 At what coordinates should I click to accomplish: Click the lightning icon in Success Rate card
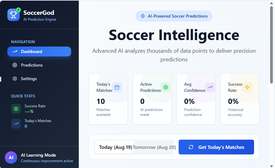pos(247,87)
